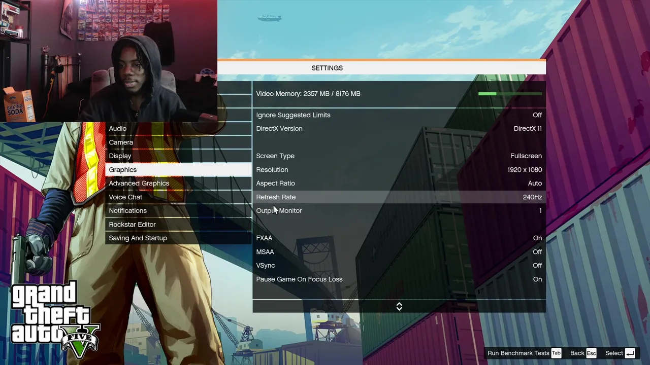Select the Refresh Rate row label
650x365 pixels.
point(276,197)
